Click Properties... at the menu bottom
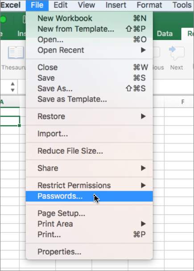194x271 pixels. (x=89, y=252)
